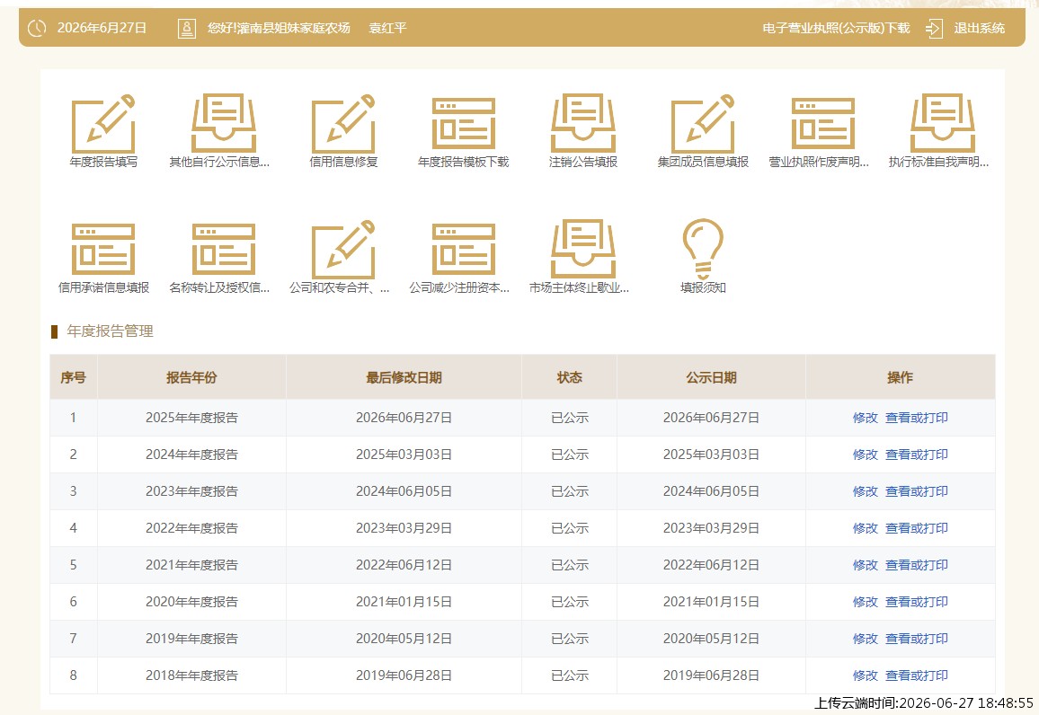Click 查看或打印 for 2020年年度报告
This screenshot has width=1039, height=715.
point(917,602)
